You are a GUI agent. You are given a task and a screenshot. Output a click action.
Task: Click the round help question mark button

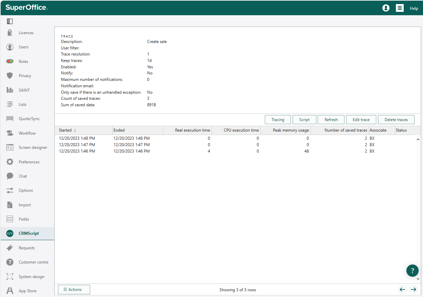412,271
